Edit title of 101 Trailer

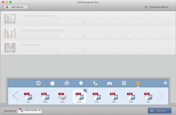coord(20,45)
